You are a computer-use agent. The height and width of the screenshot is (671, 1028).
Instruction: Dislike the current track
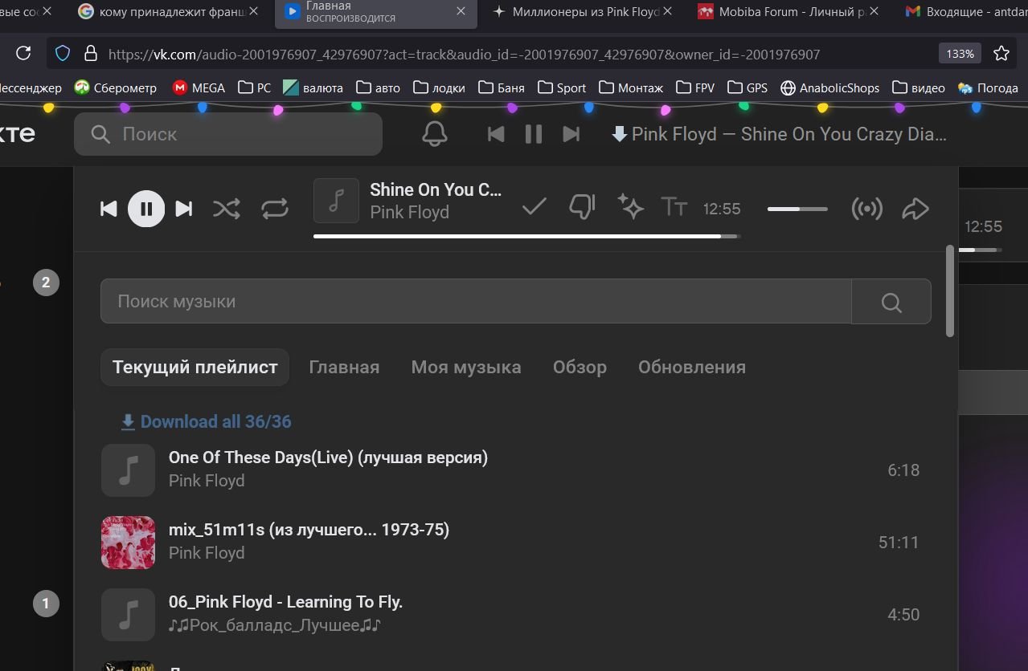(x=581, y=207)
